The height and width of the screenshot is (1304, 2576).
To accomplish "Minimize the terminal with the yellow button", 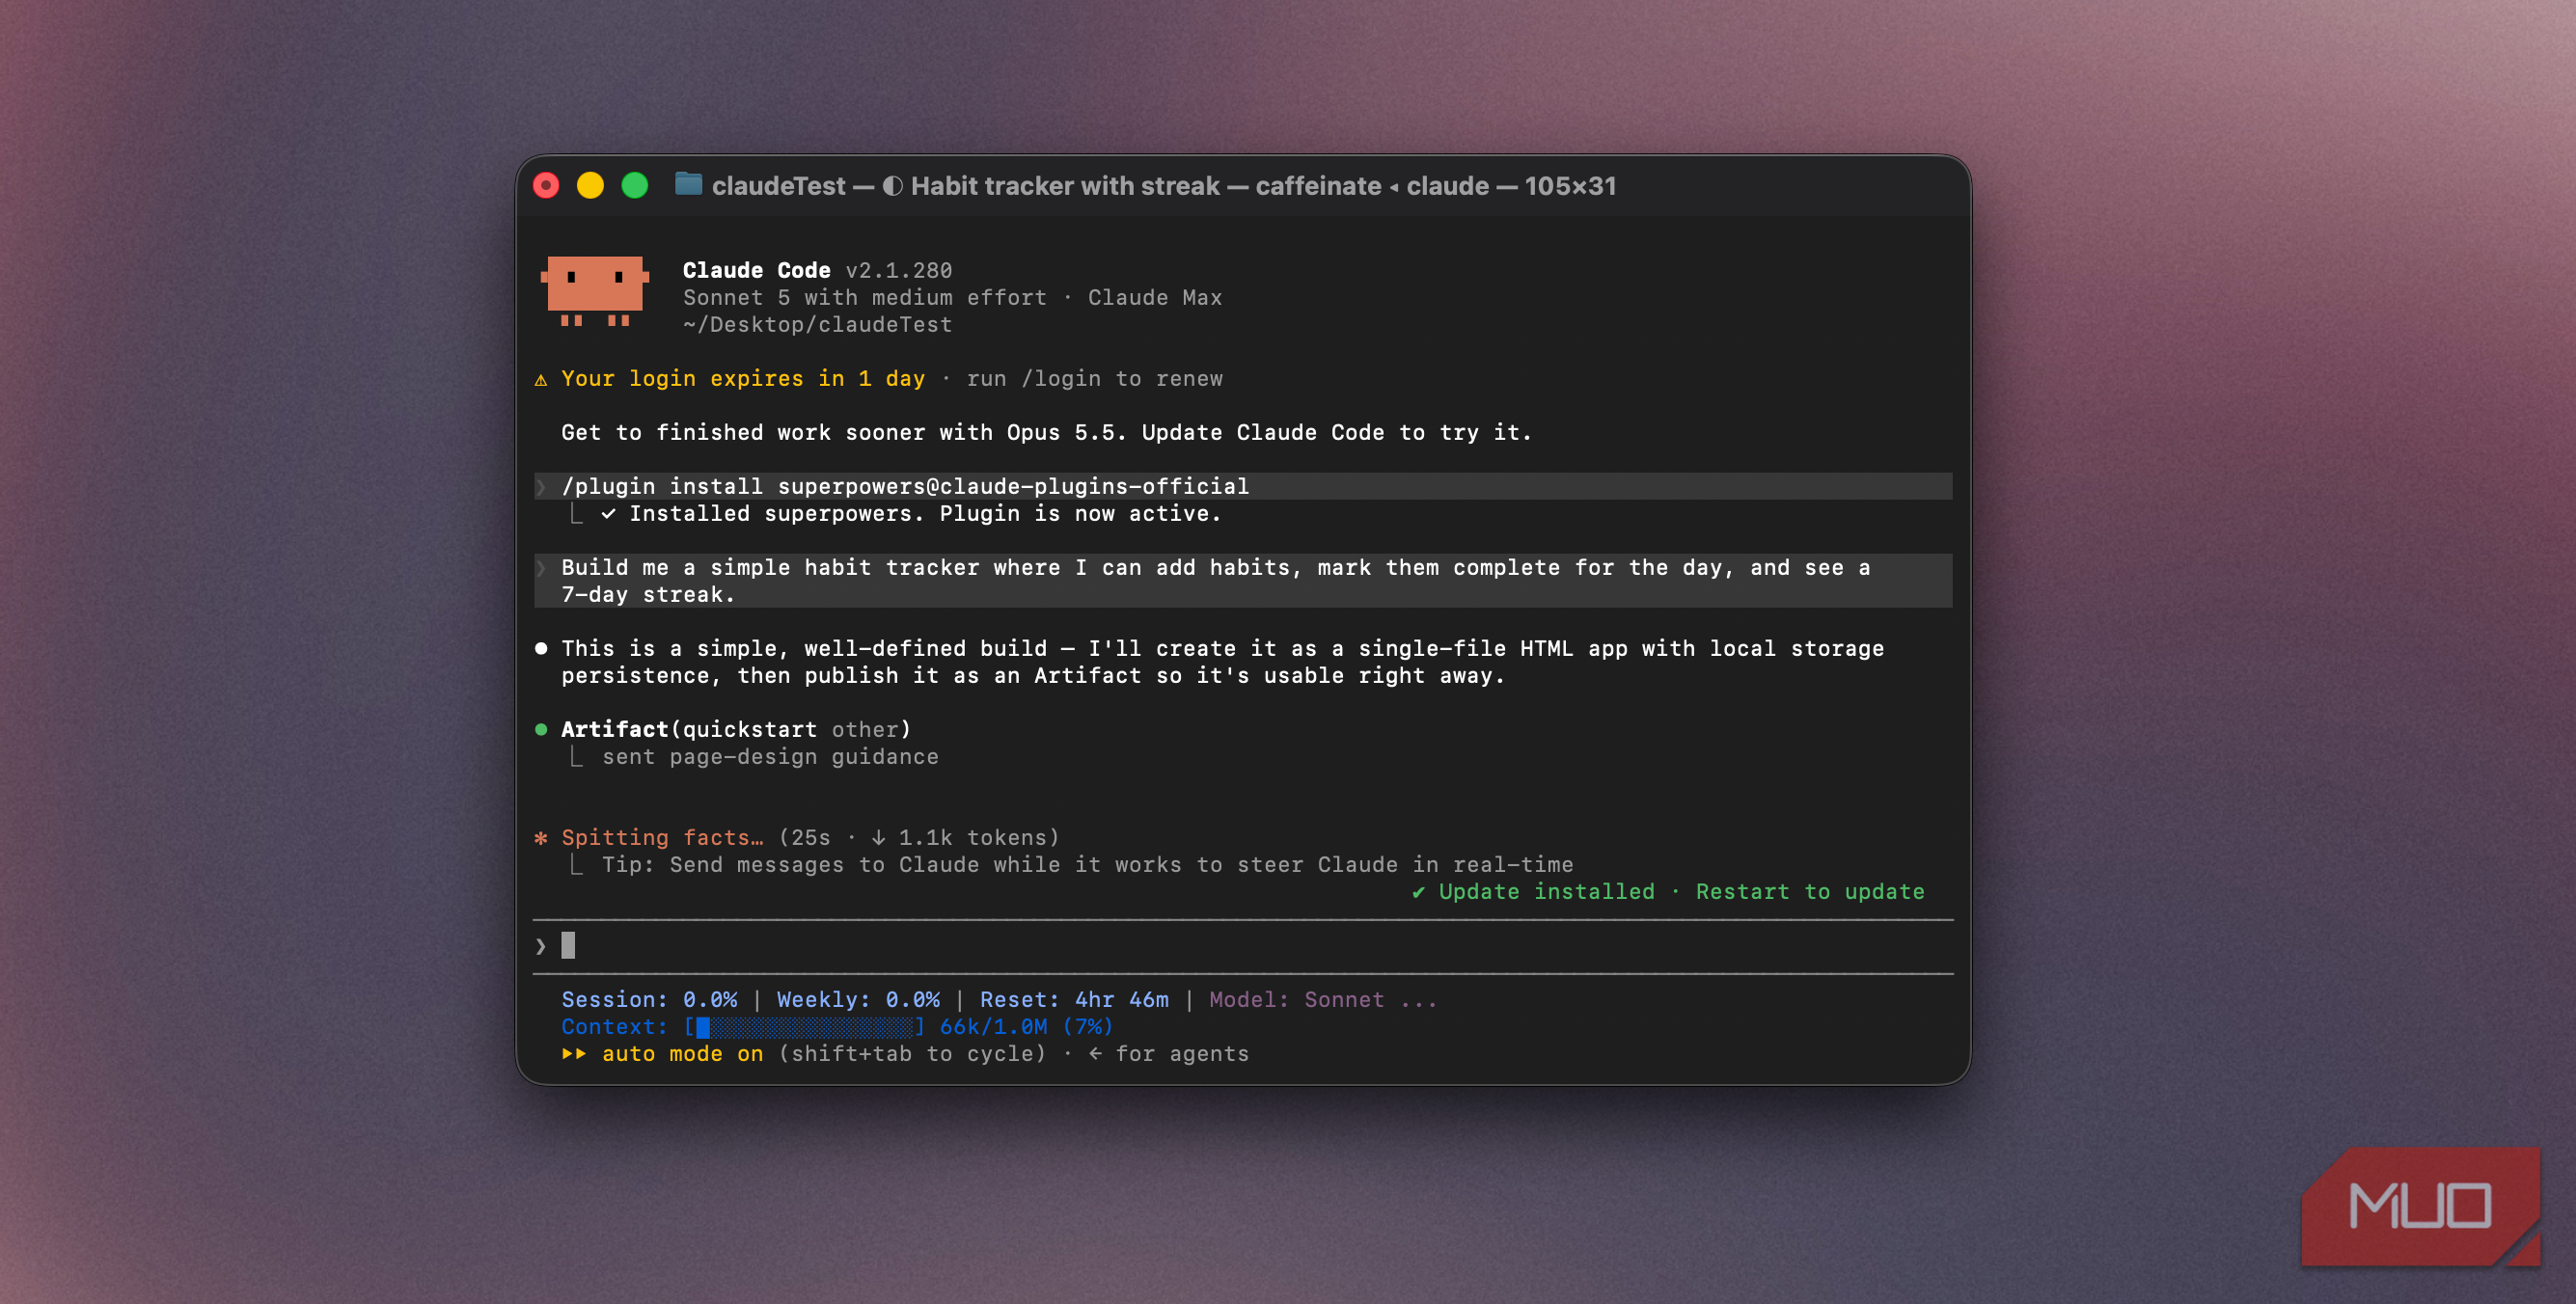I will 590,185.
